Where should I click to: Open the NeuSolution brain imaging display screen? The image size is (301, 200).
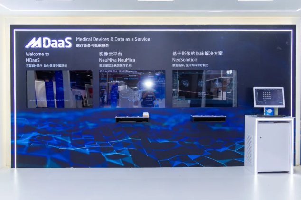click(x=205, y=88)
